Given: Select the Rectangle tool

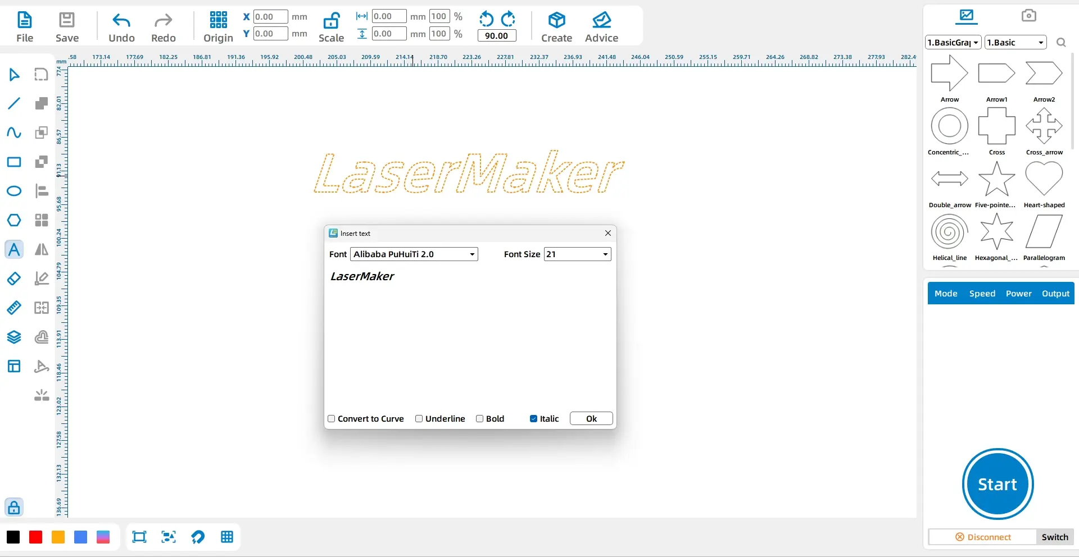Looking at the screenshot, I should coord(14,162).
